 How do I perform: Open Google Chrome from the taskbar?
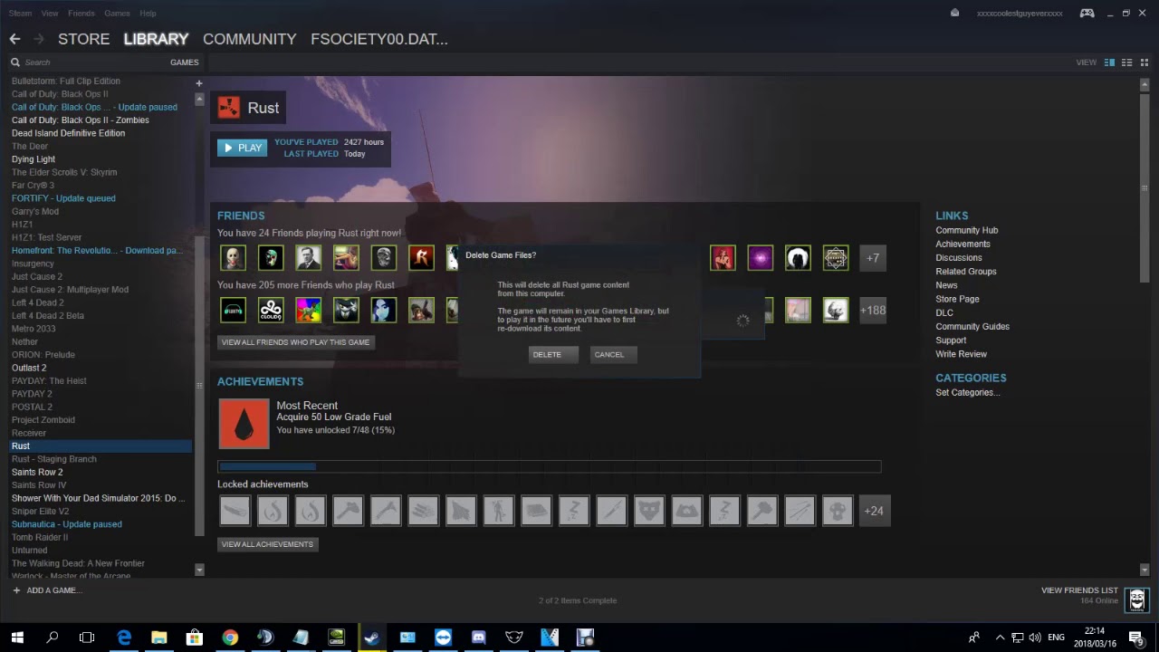(x=230, y=638)
